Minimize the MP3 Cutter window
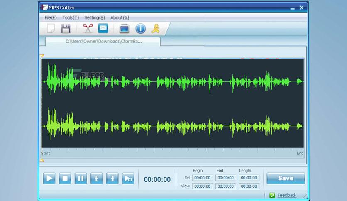 (x=293, y=8)
